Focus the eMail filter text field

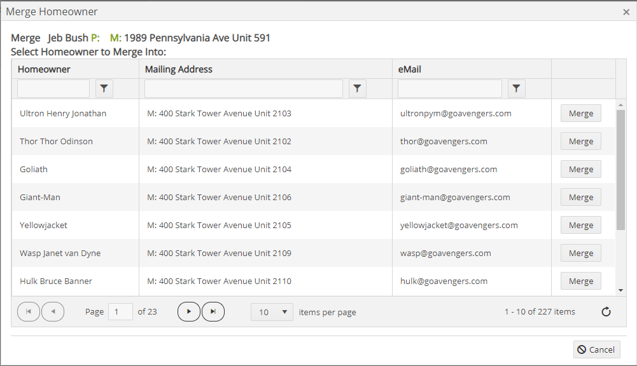point(450,89)
